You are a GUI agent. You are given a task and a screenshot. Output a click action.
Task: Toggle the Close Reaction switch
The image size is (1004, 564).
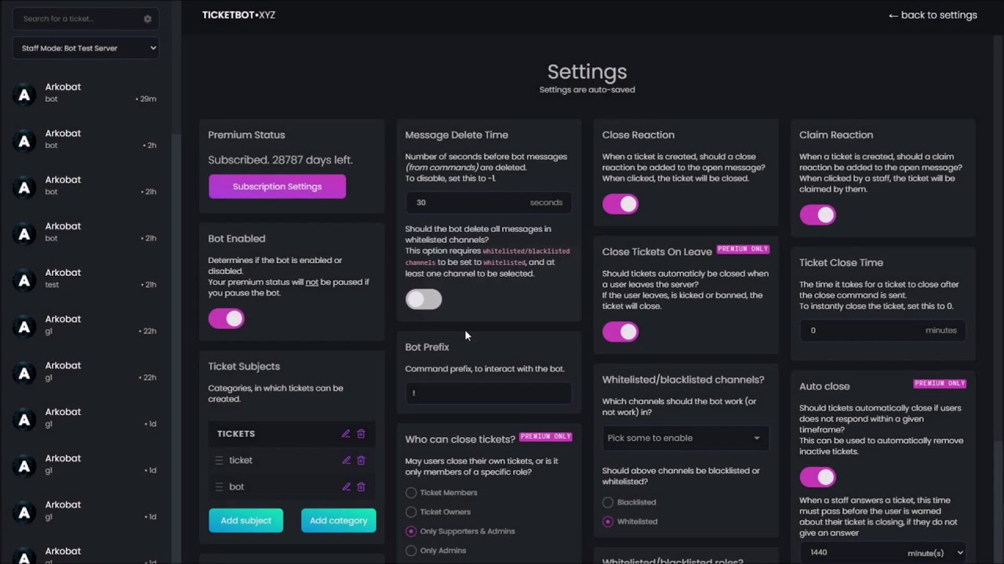[620, 204]
